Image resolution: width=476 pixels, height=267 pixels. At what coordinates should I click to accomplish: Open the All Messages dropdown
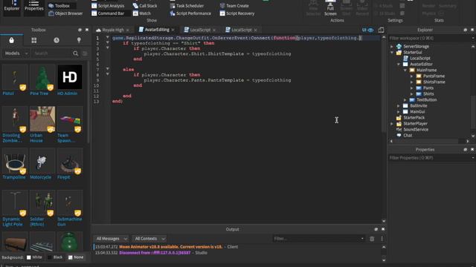(x=111, y=239)
